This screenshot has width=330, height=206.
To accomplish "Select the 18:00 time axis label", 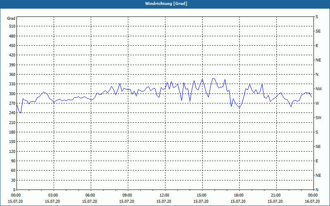I will 239,195.
